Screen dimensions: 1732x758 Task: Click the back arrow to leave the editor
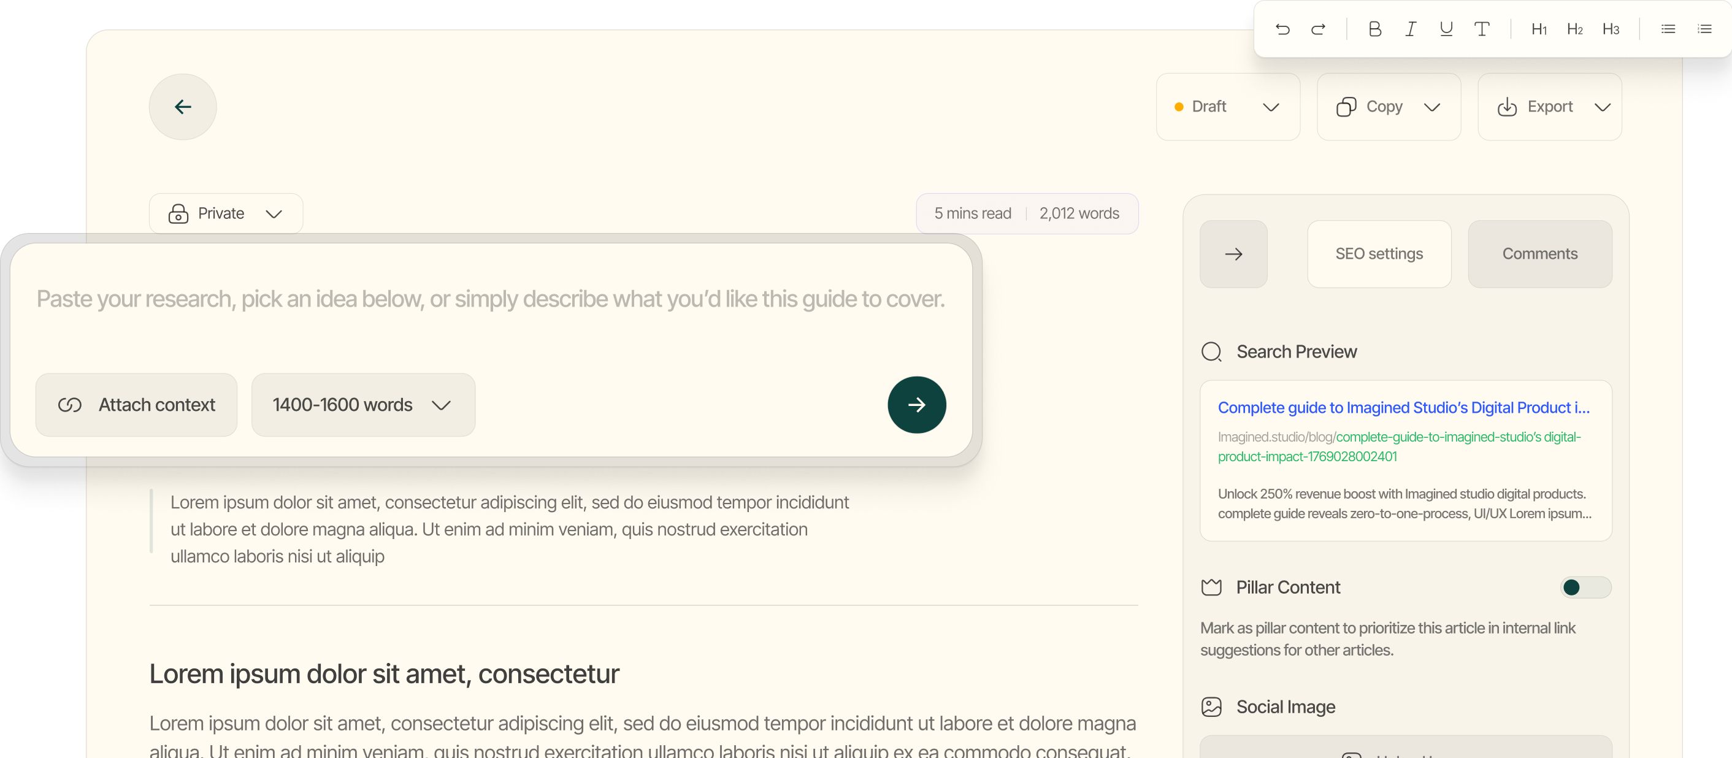182,106
